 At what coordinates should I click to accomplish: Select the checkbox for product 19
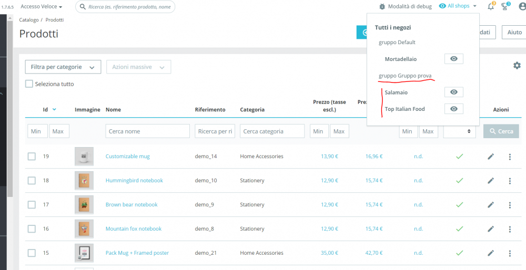32,157
